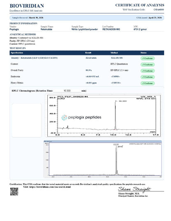
Task: Click the Certification statement paragraph
Action: coord(77,184)
